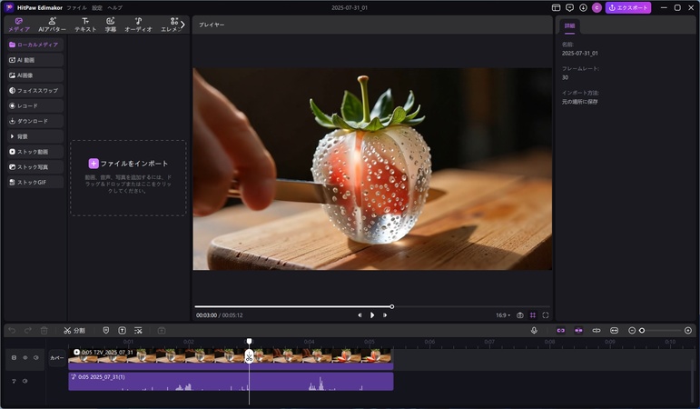
Task: Expand more tabs with the chevron arrow
Action: click(x=182, y=25)
